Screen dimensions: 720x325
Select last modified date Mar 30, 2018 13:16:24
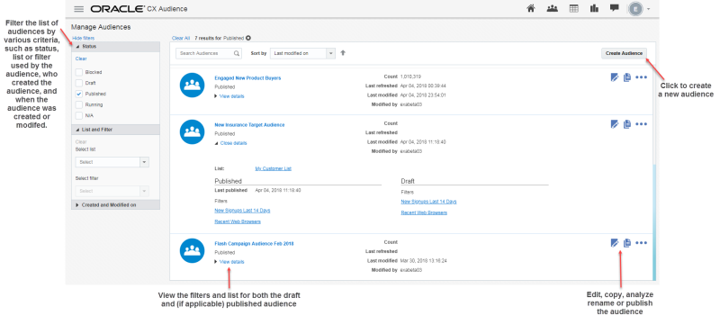(423, 261)
